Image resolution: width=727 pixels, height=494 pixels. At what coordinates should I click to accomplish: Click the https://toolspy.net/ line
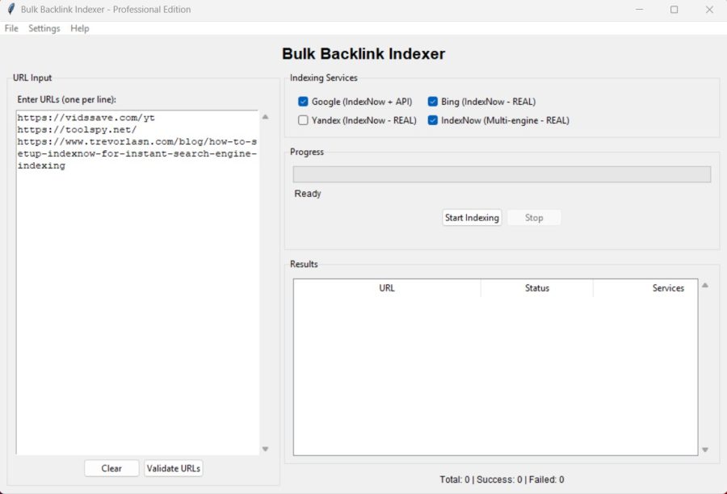[77, 130]
